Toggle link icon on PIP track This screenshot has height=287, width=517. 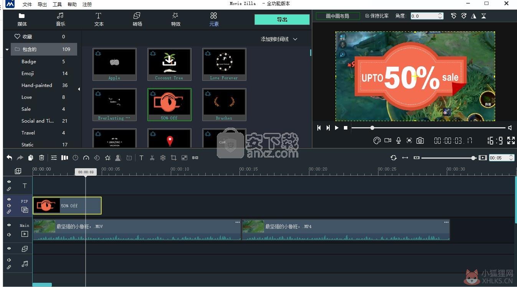(x=9, y=212)
